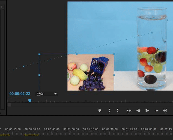This screenshot has height=140, width=173.
Task: Select the top-left transform handle of the clip
Action: point(39,54)
